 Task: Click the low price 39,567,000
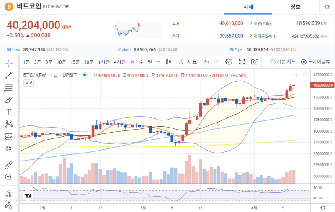(231, 36)
